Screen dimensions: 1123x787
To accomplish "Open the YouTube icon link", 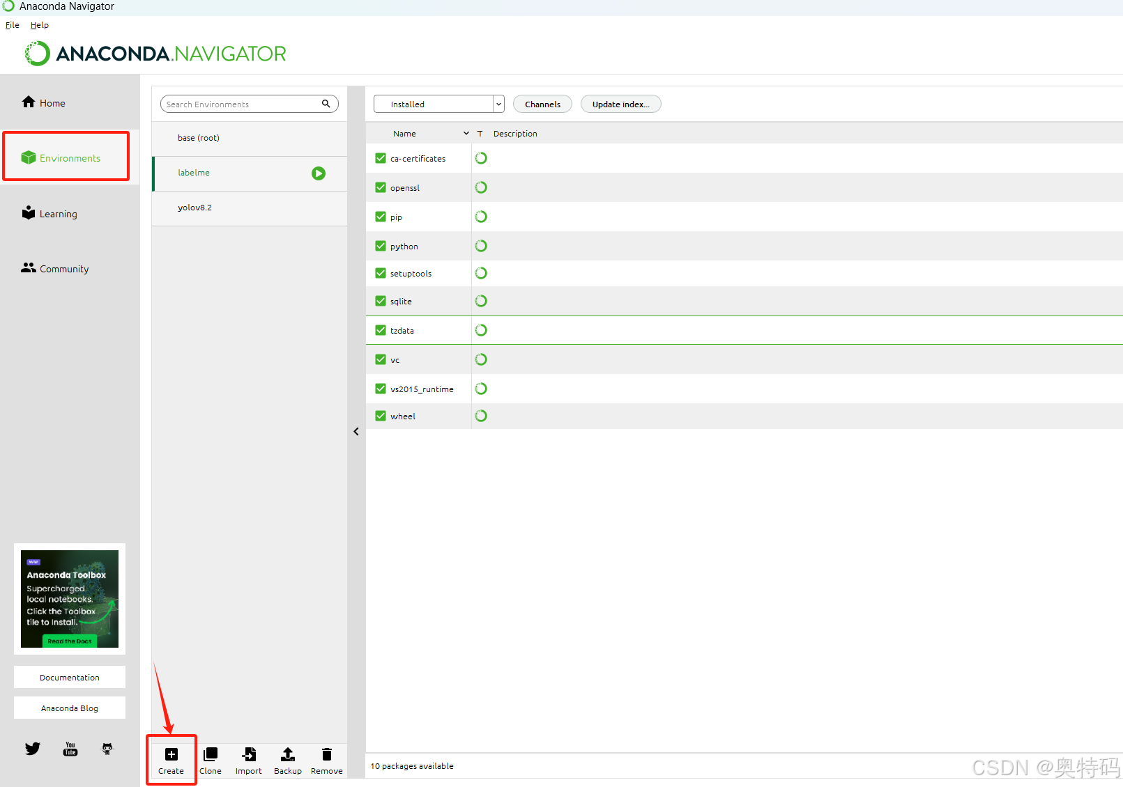I will [70, 749].
